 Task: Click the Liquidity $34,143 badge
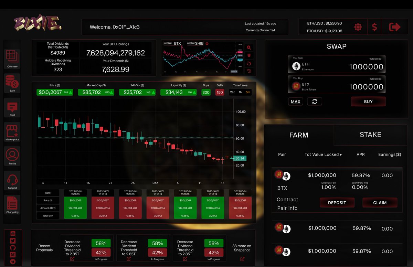(179, 92)
